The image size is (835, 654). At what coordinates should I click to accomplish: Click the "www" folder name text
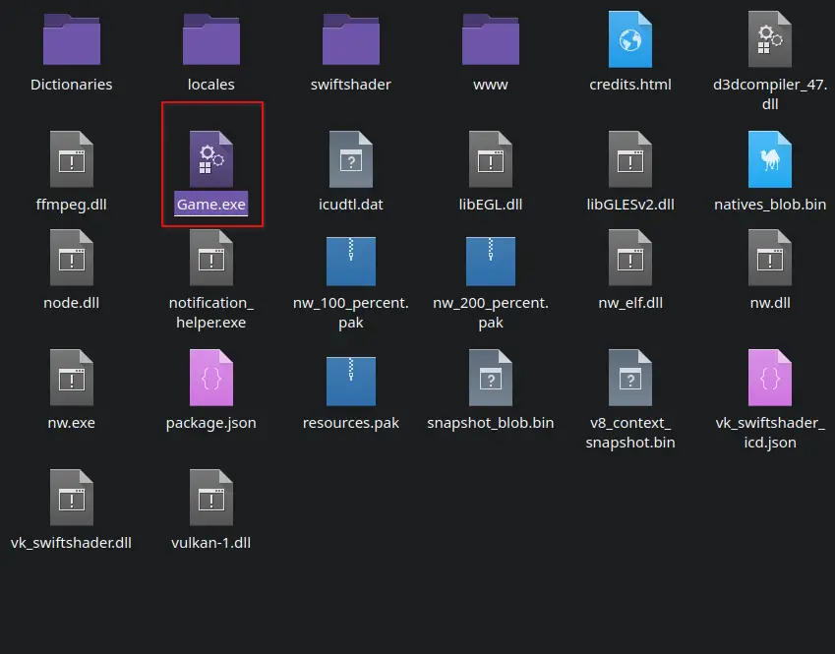point(491,85)
